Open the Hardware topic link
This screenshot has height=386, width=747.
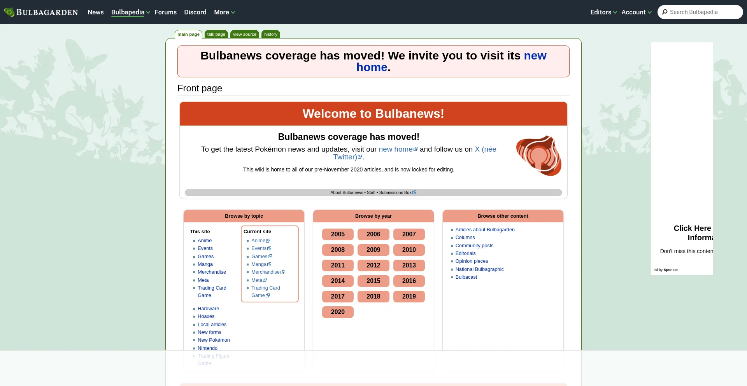pyautogui.click(x=208, y=309)
